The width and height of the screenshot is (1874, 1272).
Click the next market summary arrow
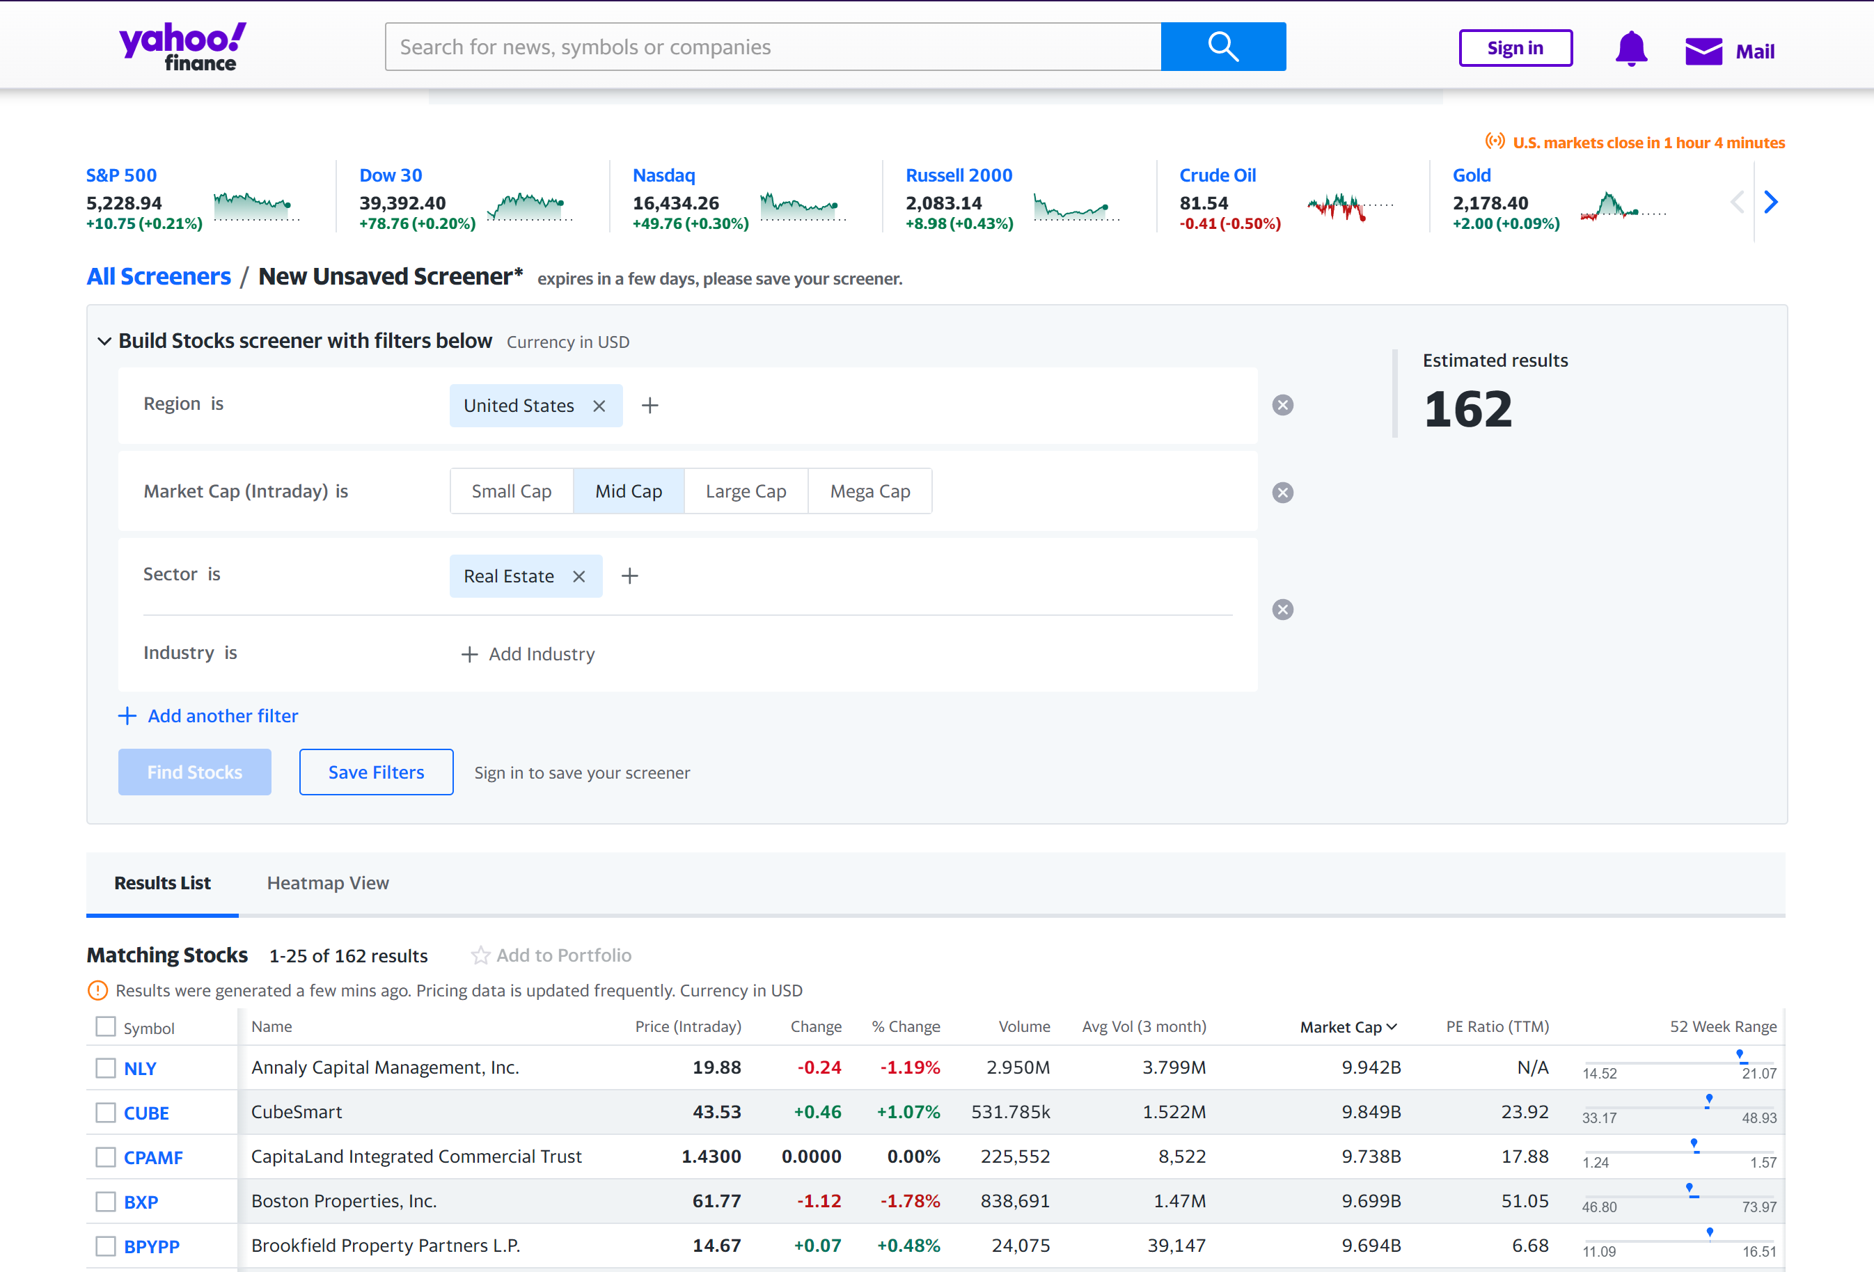(x=1771, y=202)
